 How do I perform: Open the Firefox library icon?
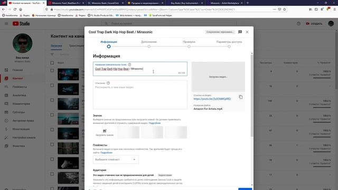click(311, 9)
